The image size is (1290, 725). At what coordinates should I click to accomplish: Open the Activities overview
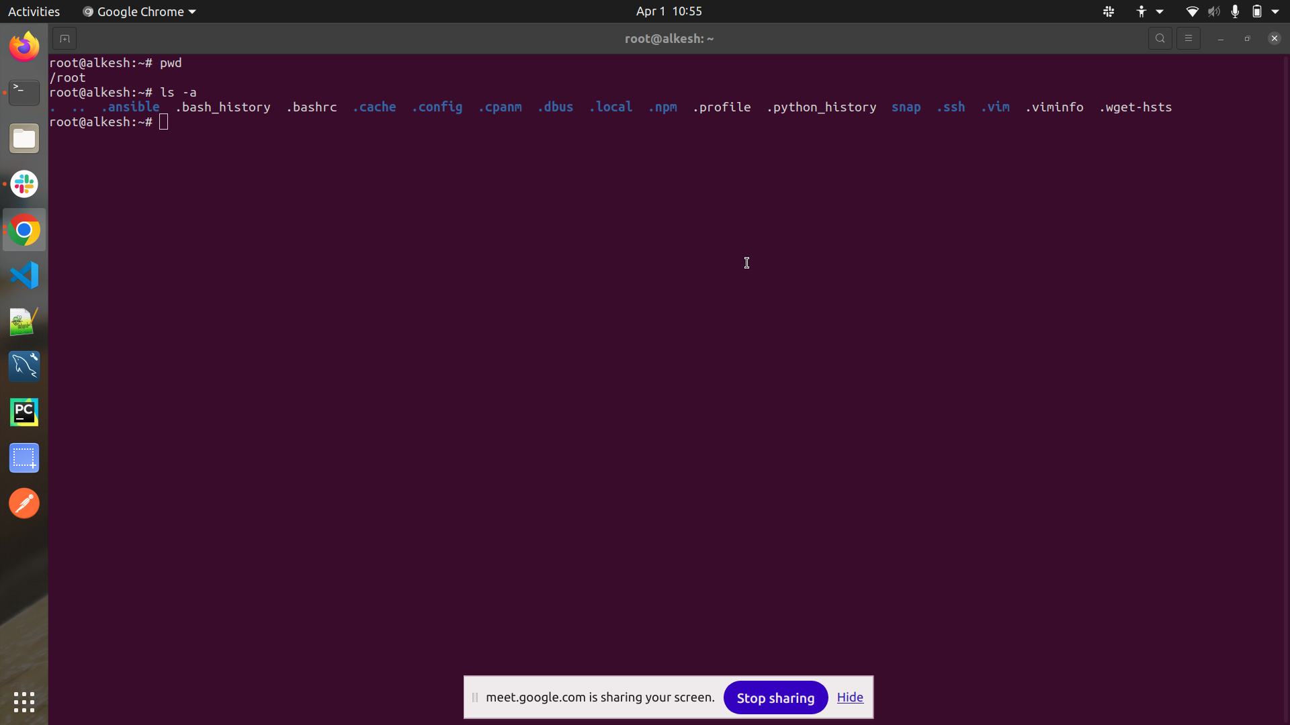(x=34, y=11)
